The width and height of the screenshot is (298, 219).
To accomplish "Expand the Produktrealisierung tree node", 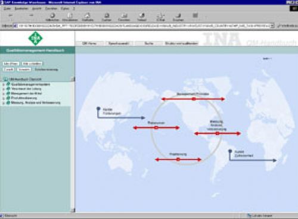I will tap(3, 98).
